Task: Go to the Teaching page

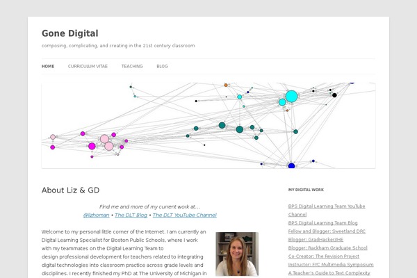Action: [132, 66]
